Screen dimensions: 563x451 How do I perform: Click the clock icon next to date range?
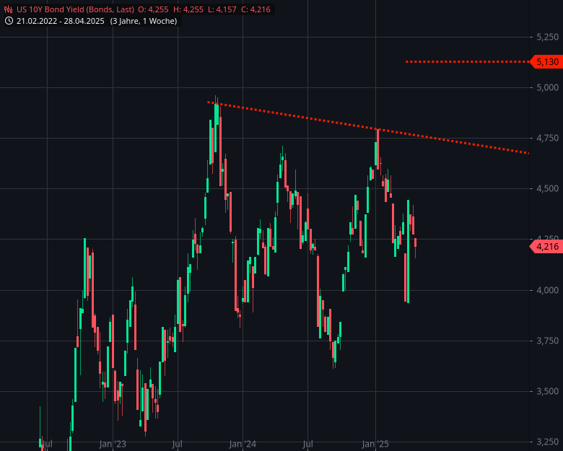pos(9,21)
